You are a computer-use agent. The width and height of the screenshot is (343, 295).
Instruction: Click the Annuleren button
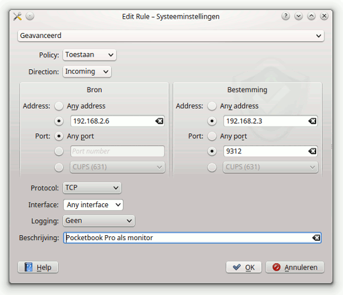coord(295,267)
